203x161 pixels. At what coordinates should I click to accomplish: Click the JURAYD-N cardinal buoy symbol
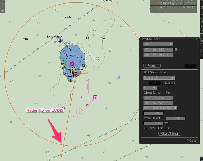(x=60, y=39)
